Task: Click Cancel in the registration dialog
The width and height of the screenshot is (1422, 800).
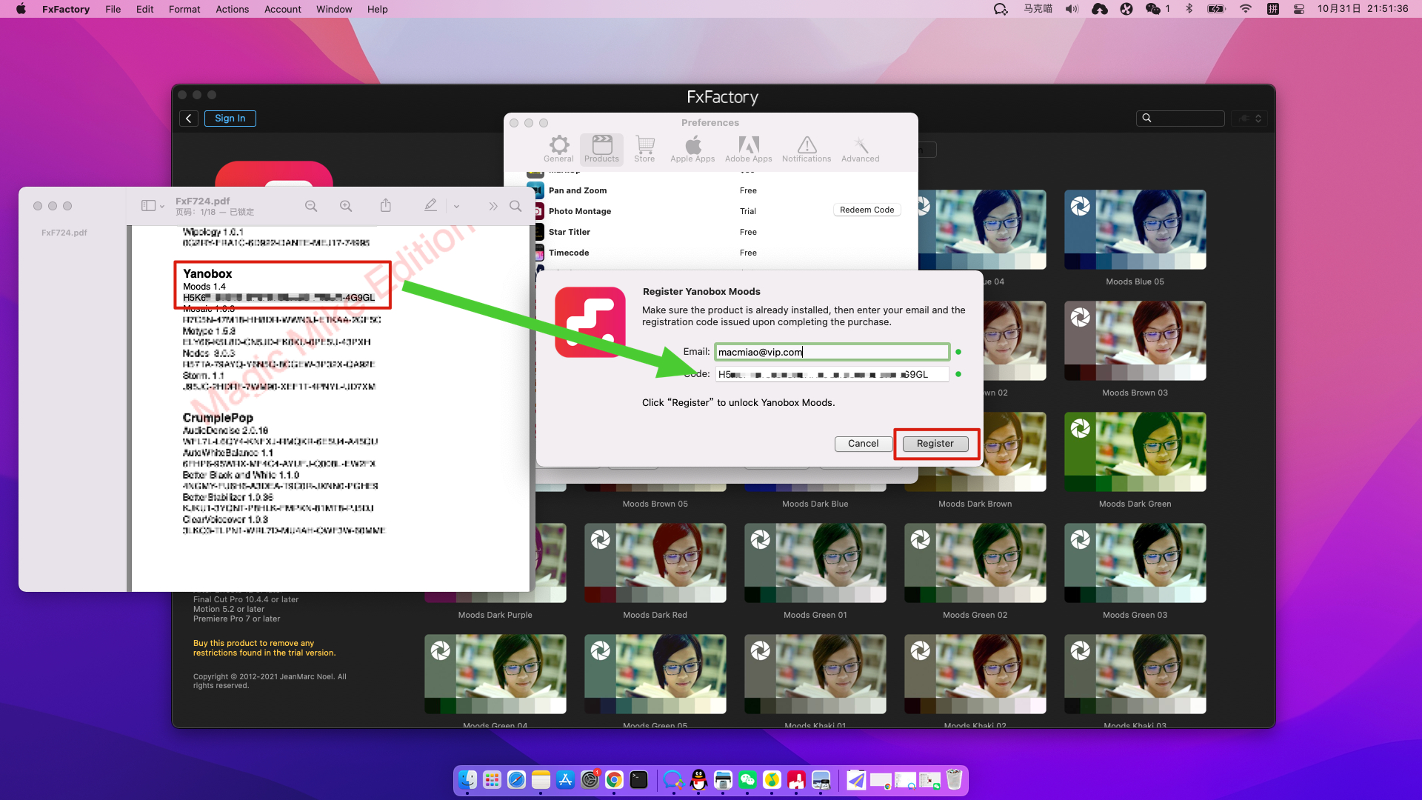Action: [863, 444]
